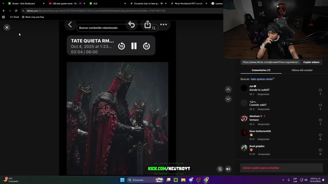Go back to the previous page in the browser

[x=4, y=11]
